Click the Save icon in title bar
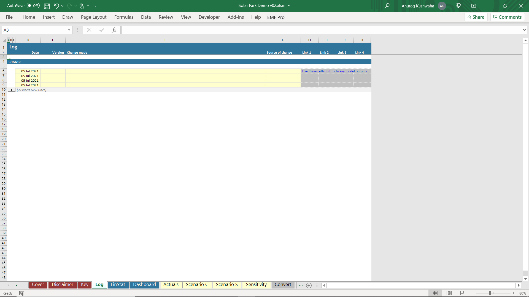 47,6
